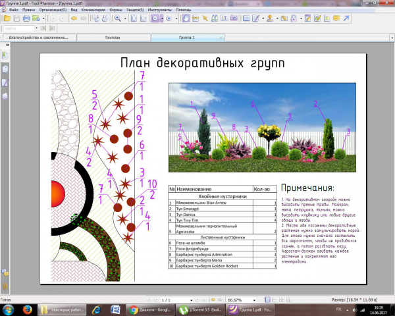Open the Pages panel in the left sidebar

click(x=5, y=69)
